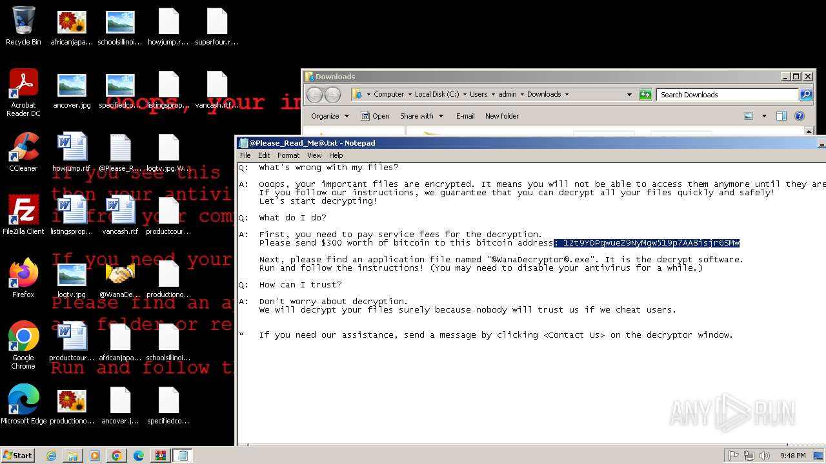This screenshot has height=464, width=826.
Task: Click the Internet Explorer taskbar icon
Action: 52,456
